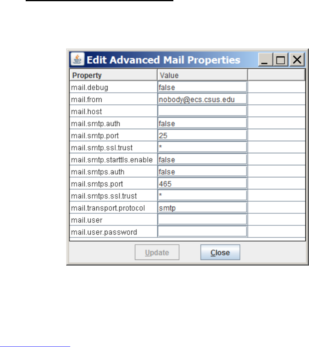
Task: Maximize the Advanced Mail Properties dialog
Action: (x=281, y=60)
